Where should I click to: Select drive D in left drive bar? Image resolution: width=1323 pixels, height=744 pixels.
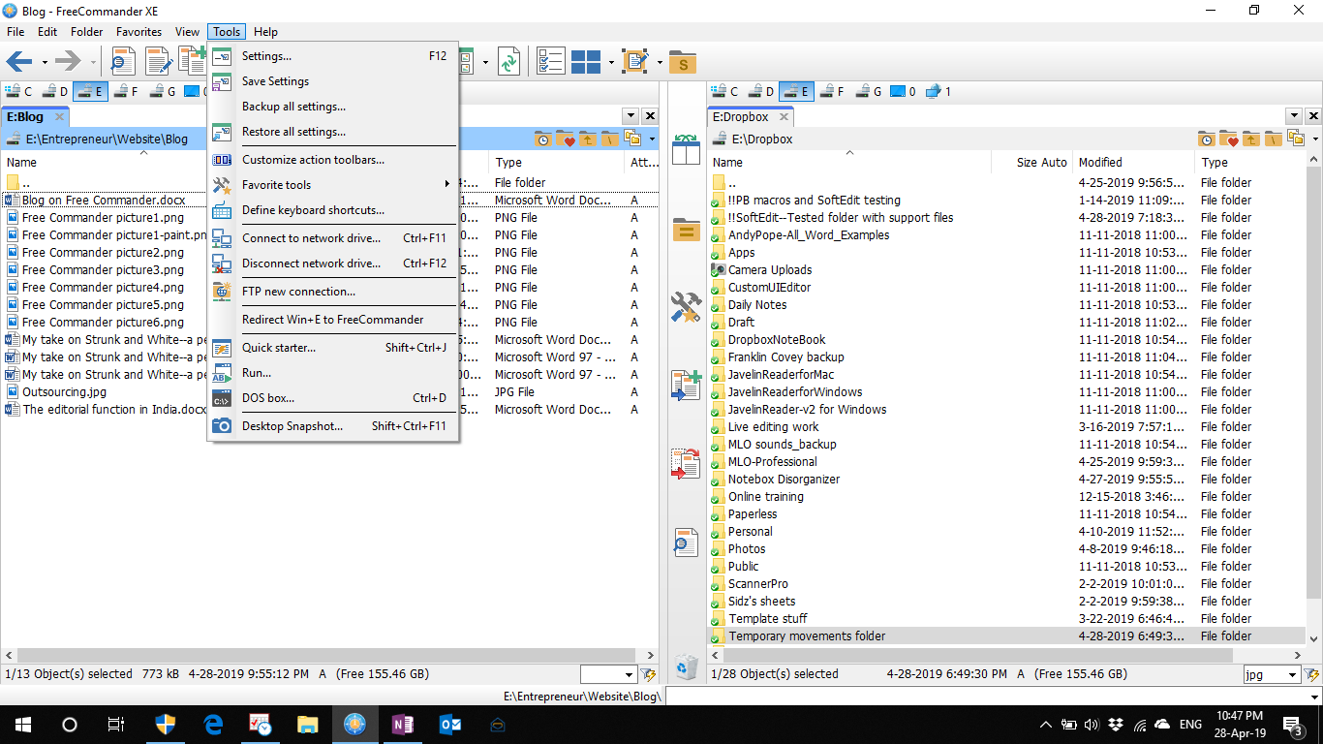55,91
